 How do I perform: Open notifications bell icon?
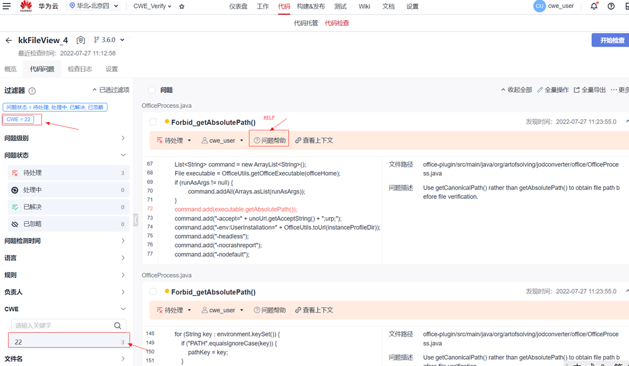[594, 6]
